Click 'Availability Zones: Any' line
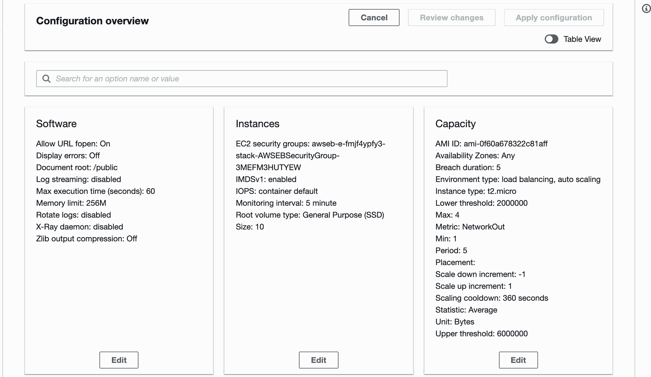 point(475,156)
